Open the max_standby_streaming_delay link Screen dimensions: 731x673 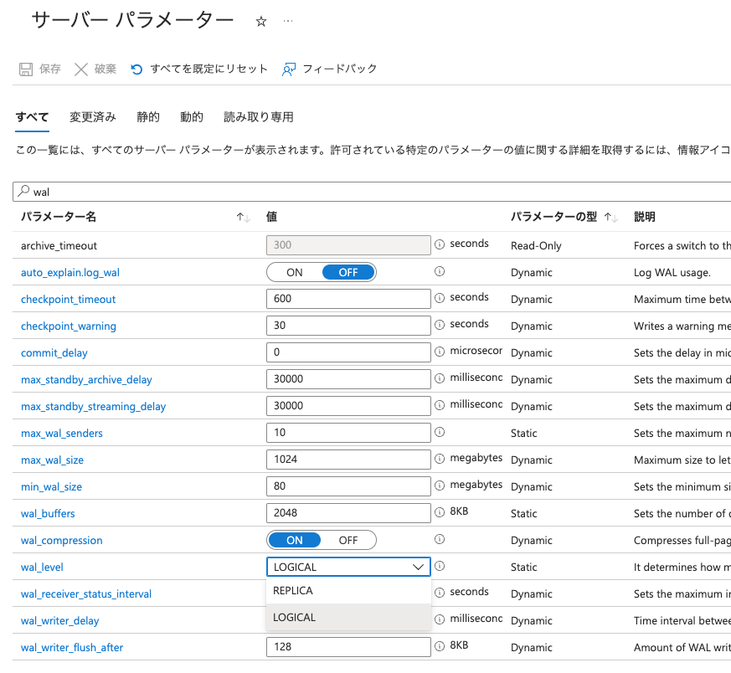tap(93, 407)
